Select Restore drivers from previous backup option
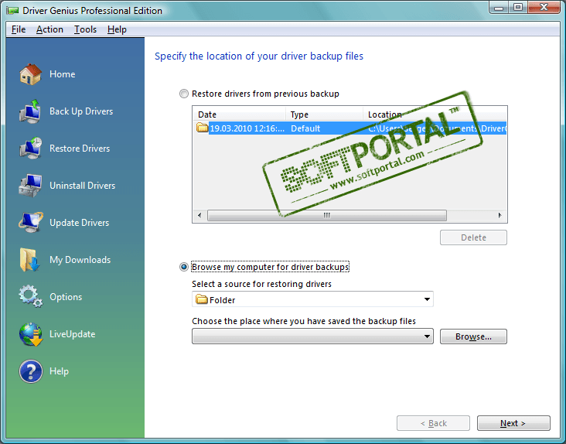Viewport: 566px width, 444px height. click(x=184, y=94)
